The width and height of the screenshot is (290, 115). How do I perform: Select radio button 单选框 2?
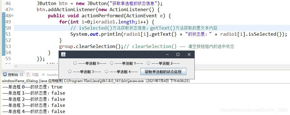149,63
